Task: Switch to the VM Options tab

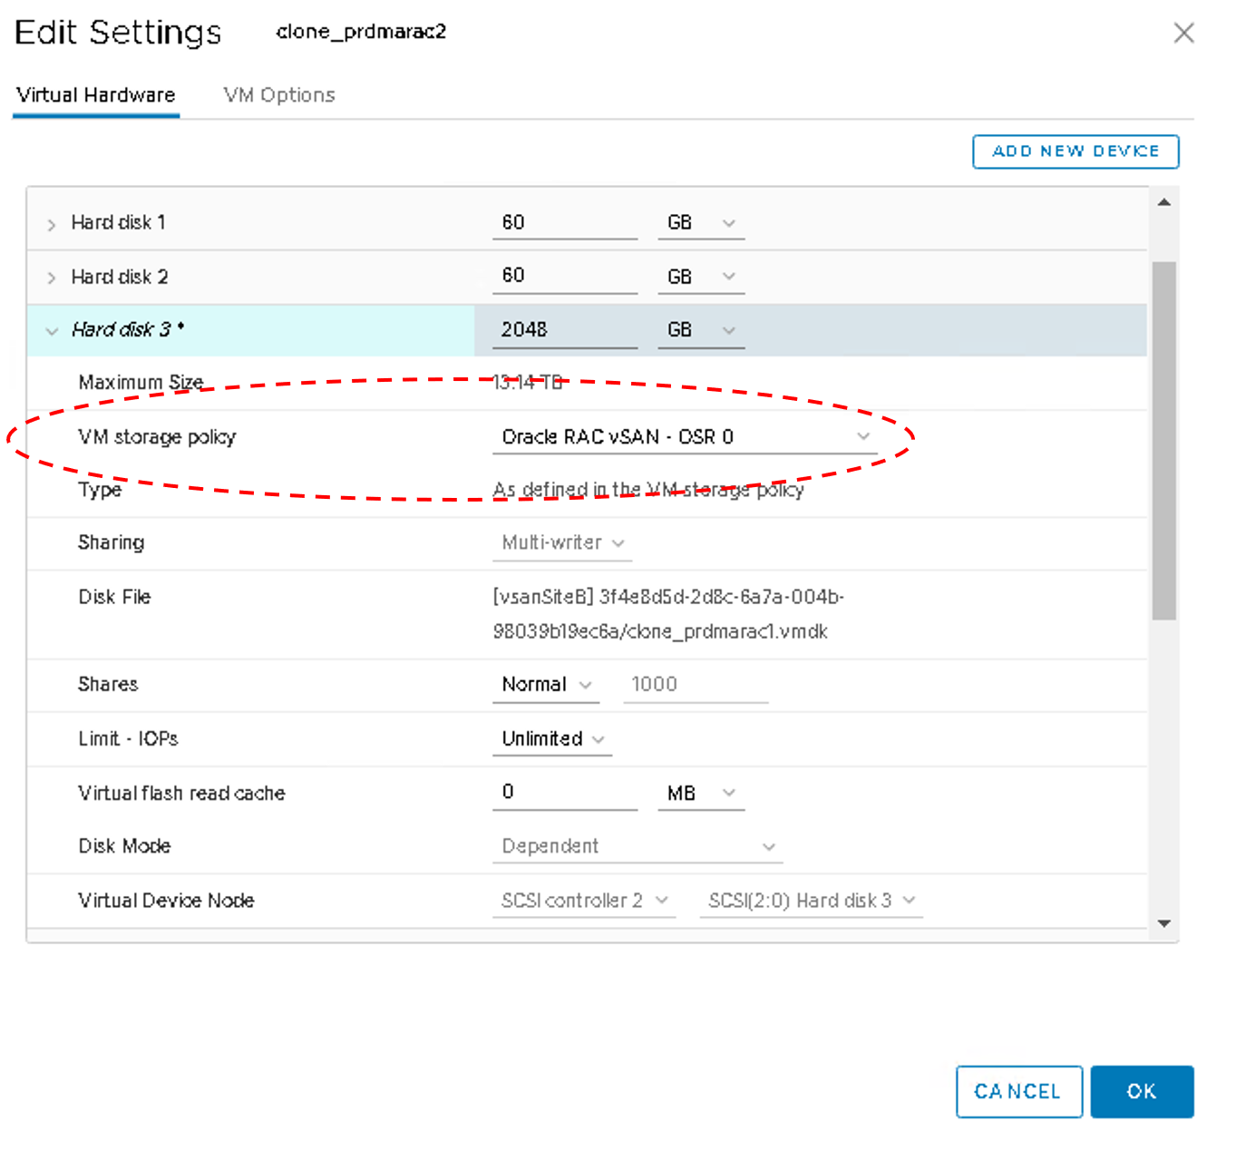Action: coord(279,95)
